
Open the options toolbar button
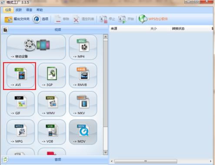pyautogui.click(x=40, y=19)
